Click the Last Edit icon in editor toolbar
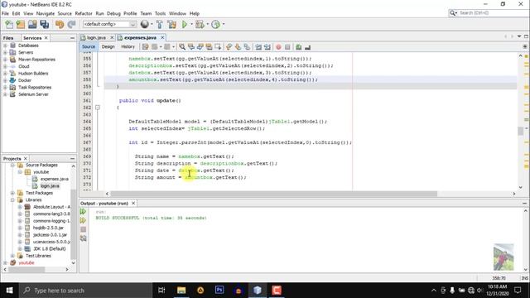The height and width of the screenshot is (298, 530). click(x=146, y=47)
